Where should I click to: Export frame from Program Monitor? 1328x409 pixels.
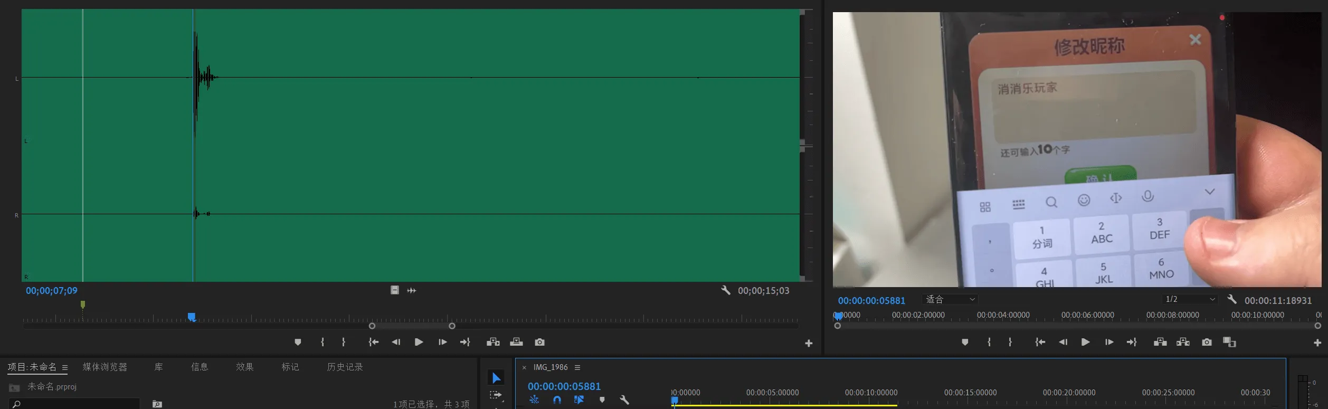point(1207,342)
